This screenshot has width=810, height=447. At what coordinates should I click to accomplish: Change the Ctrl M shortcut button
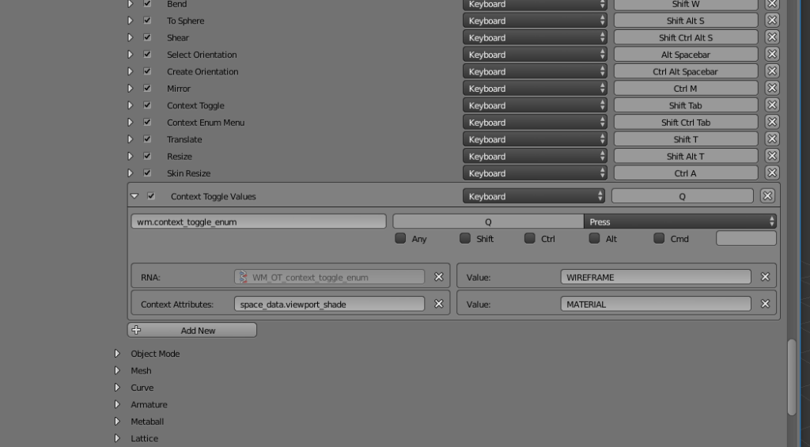click(686, 89)
